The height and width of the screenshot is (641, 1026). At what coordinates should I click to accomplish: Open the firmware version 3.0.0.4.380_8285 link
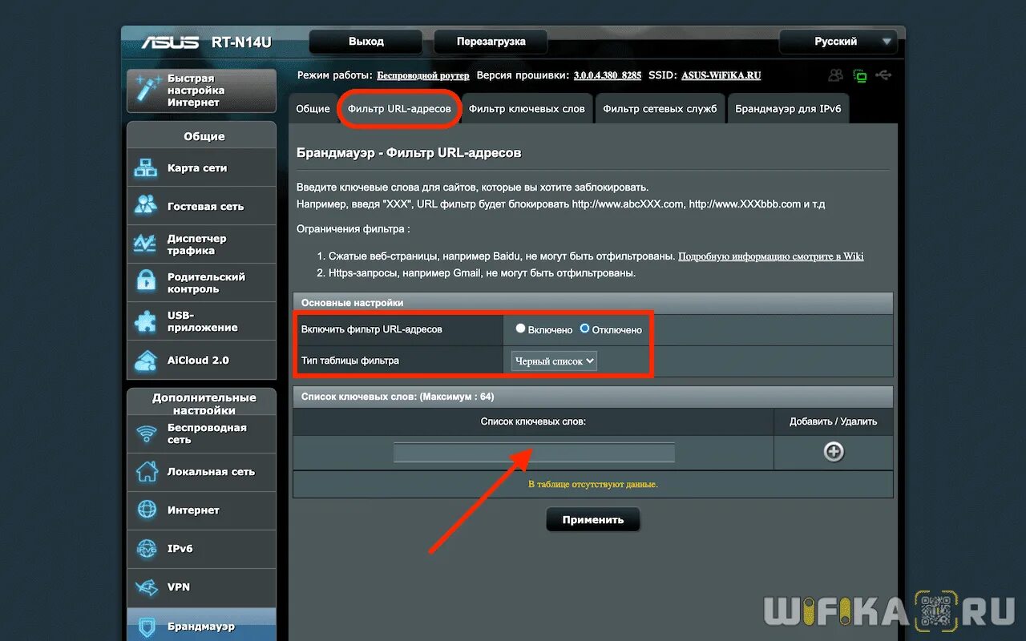[x=608, y=75]
